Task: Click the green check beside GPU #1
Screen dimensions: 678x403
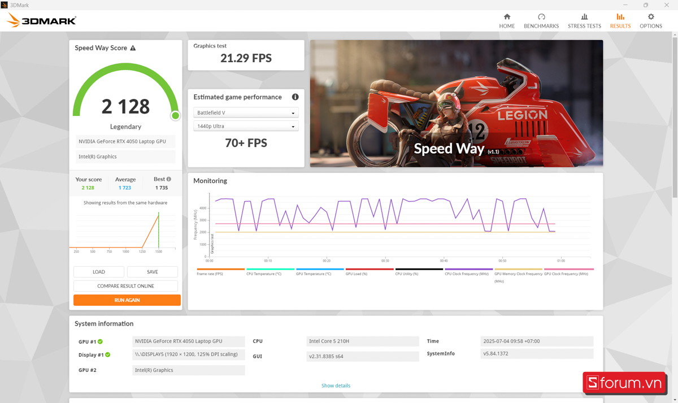Action: tap(100, 341)
